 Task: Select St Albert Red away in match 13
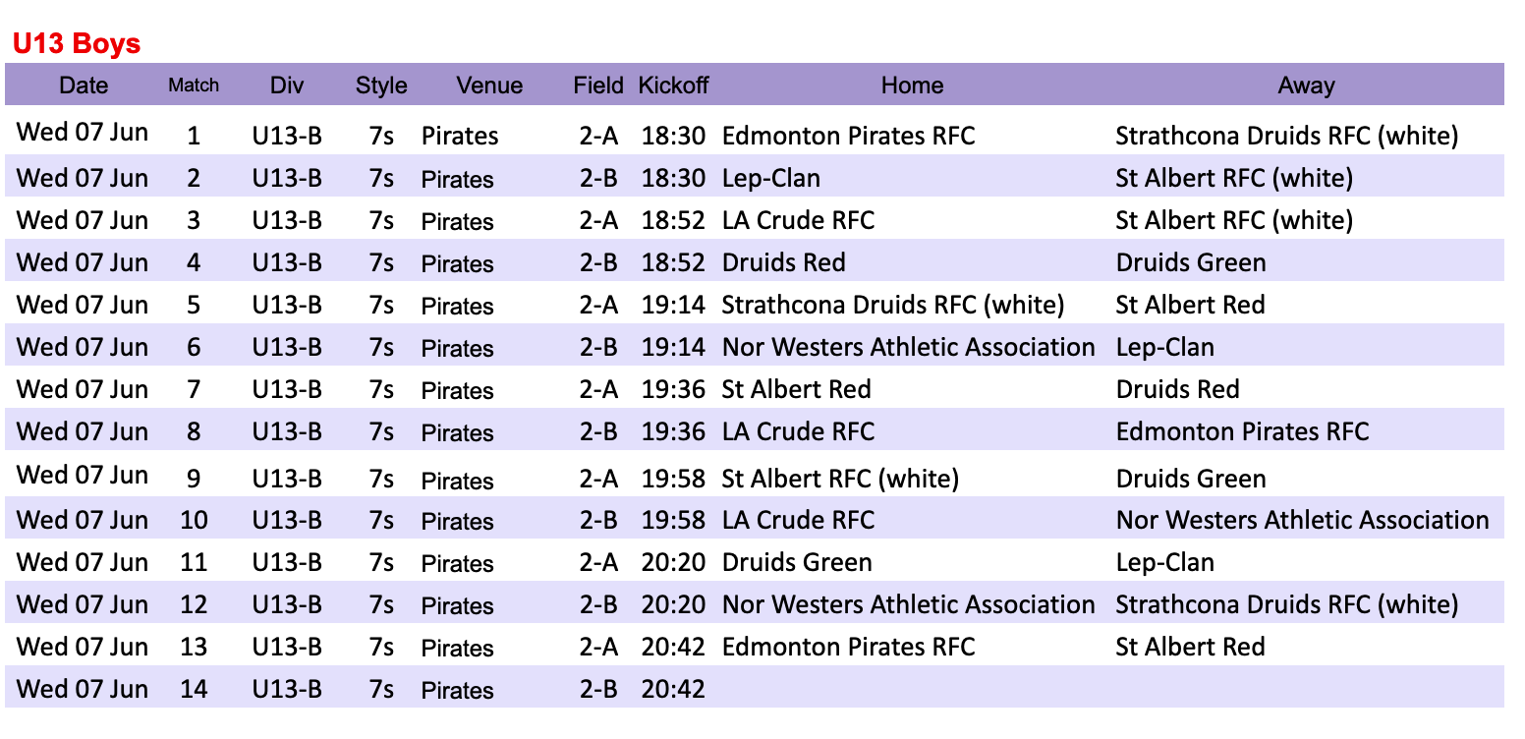1191,647
